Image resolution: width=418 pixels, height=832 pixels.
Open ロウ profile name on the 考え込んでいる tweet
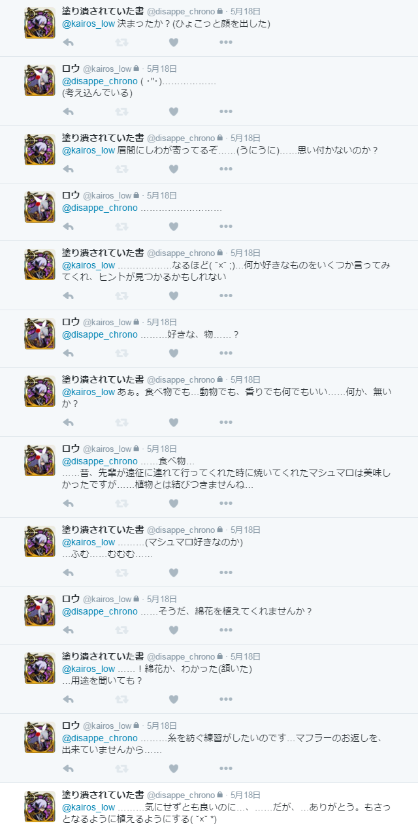click(71, 69)
